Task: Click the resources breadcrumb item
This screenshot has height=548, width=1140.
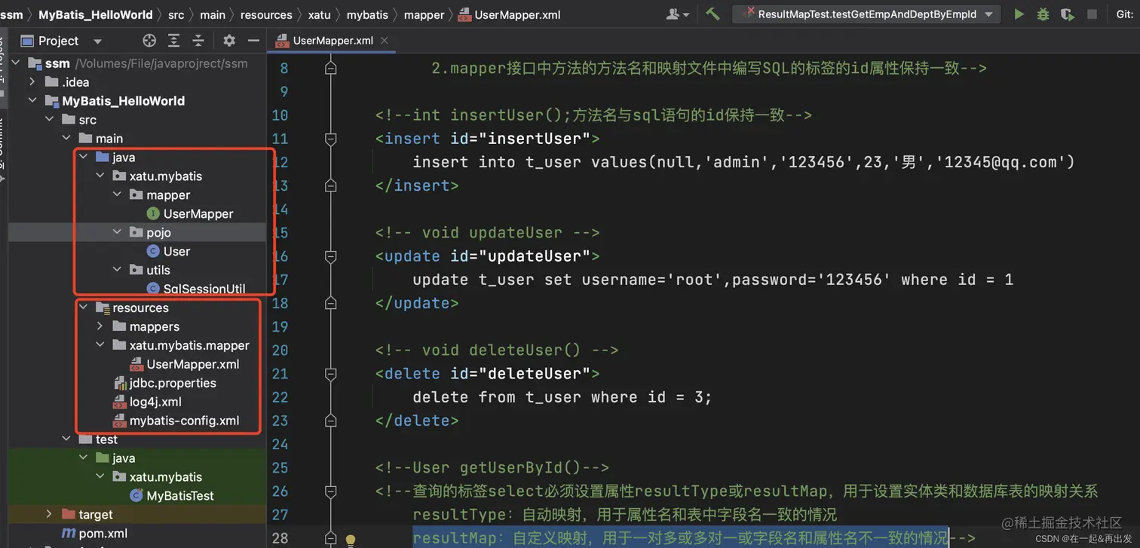Action: pyautogui.click(x=266, y=14)
